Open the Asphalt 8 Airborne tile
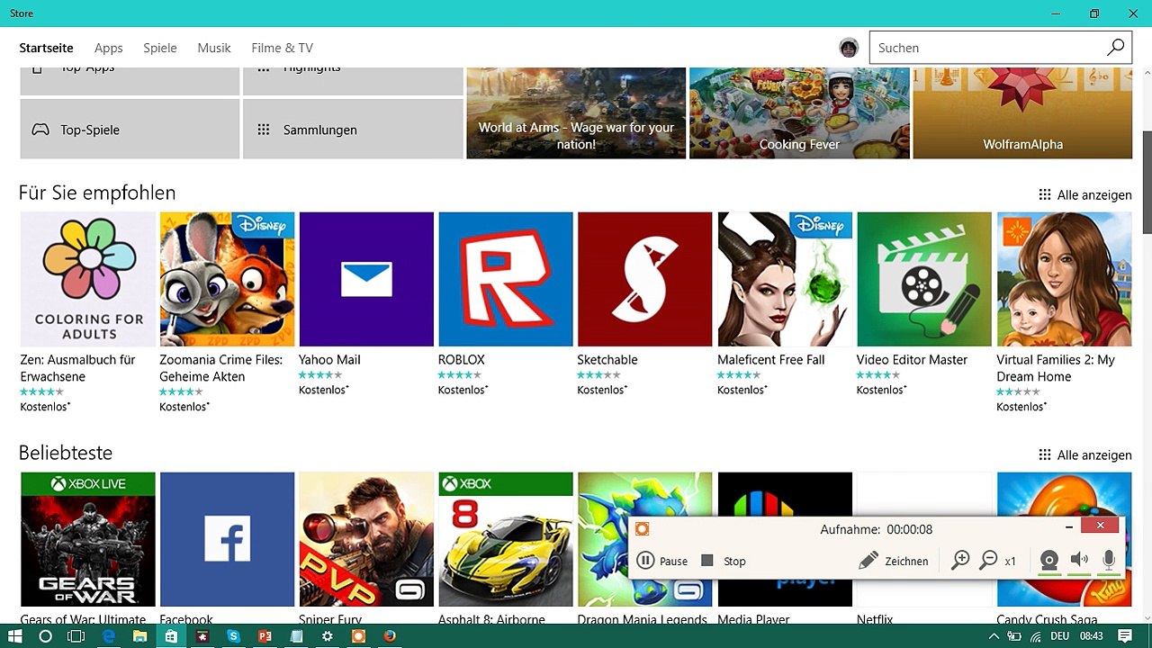Viewport: 1152px width, 648px height. (506, 539)
